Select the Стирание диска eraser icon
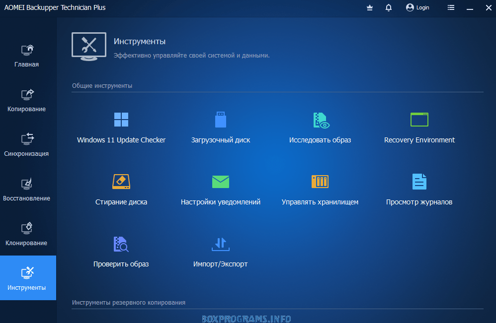Viewport: 496px width, 323px height. coord(121,182)
